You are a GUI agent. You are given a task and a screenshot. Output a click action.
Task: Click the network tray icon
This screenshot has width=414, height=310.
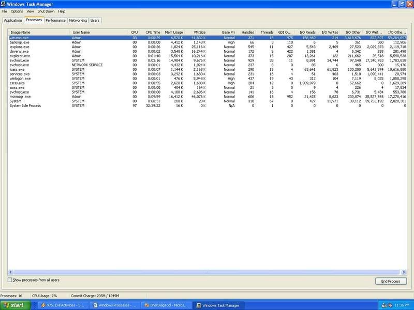(385, 305)
